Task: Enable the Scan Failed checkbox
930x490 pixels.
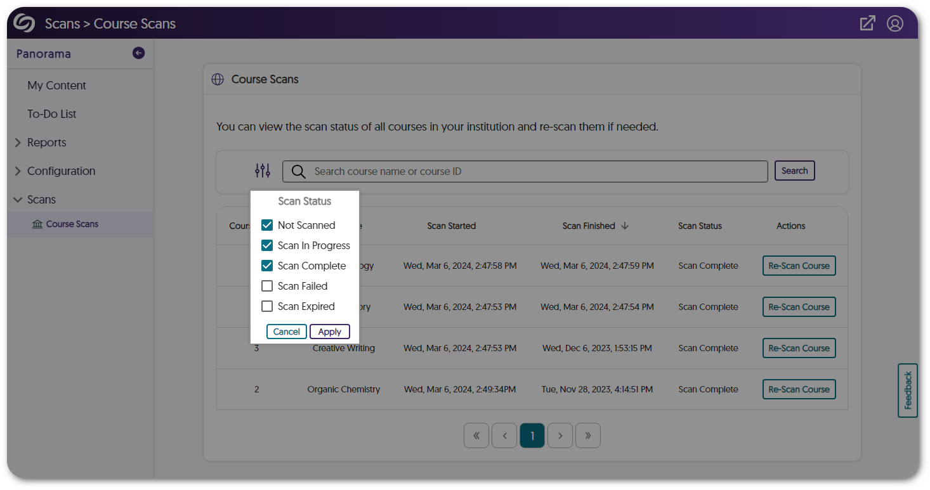Action: (x=267, y=286)
